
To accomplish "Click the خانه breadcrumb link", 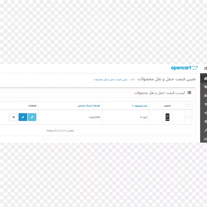I will coord(133,79).
